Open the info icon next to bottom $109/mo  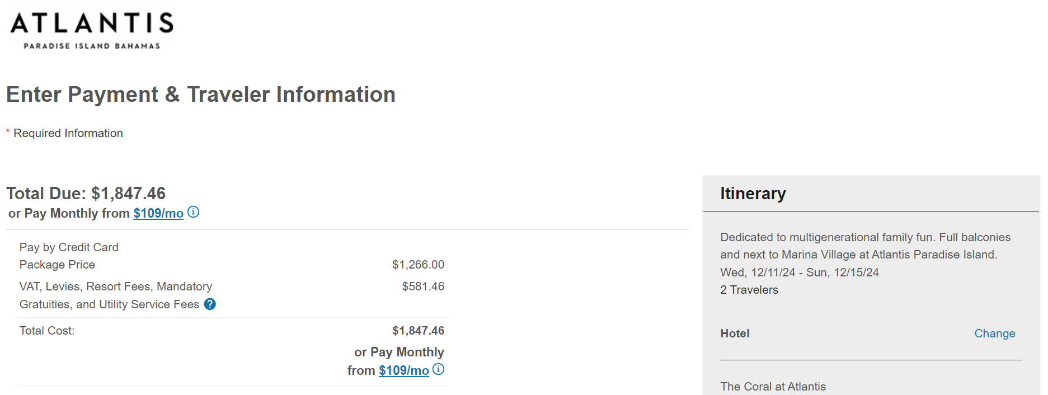click(439, 369)
